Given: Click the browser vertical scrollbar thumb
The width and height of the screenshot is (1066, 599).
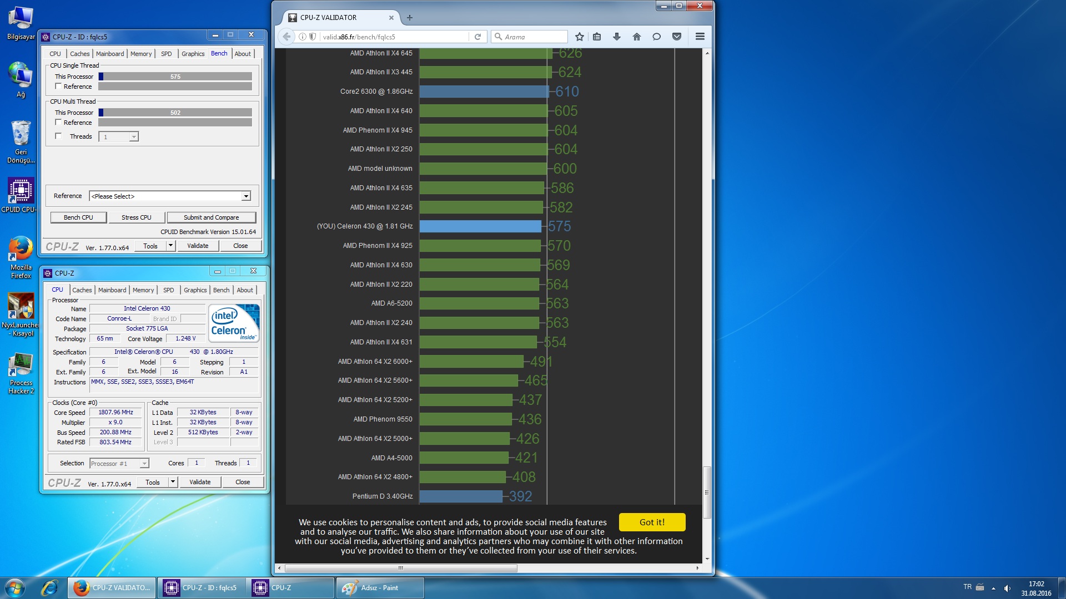Looking at the screenshot, I should pos(707,492).
